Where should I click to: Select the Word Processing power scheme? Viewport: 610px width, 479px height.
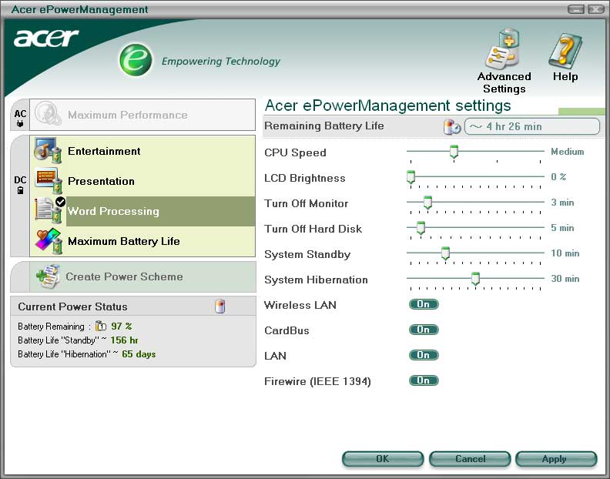pos(142,211)
